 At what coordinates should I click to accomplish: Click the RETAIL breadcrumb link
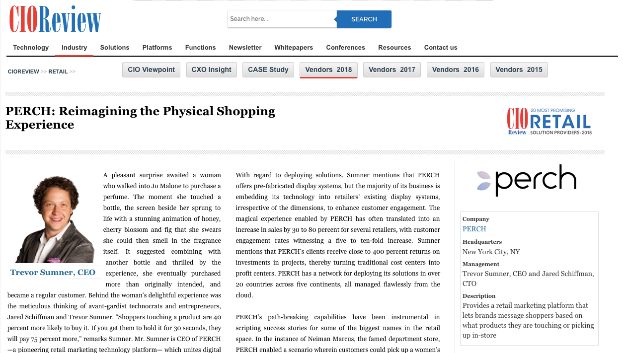coord(58,71)
